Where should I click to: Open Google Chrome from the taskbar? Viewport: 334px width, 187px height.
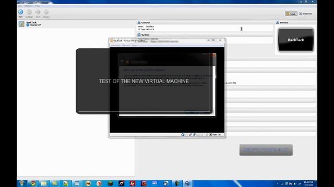[32, 183]
